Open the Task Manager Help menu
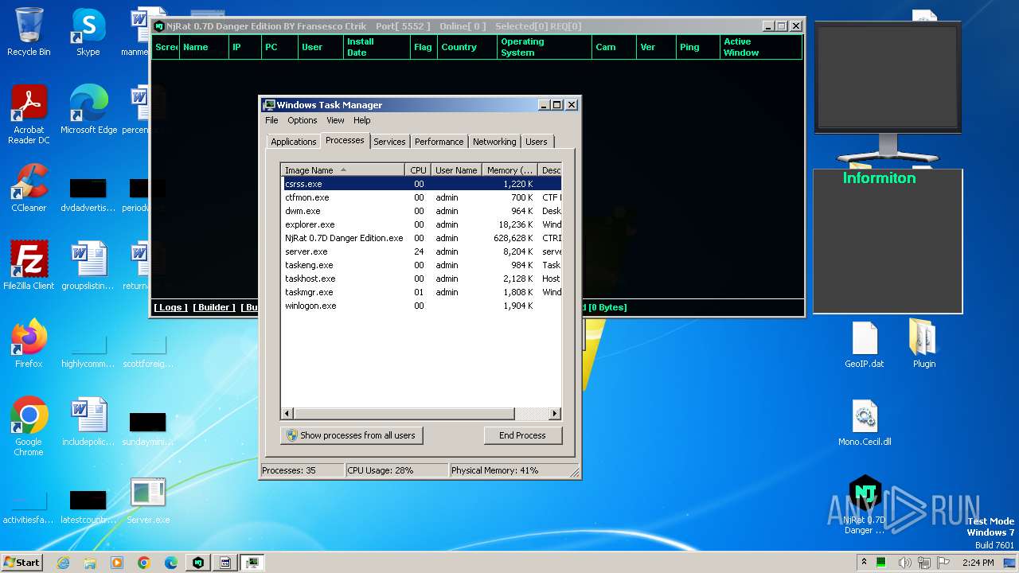 point(362,120)
